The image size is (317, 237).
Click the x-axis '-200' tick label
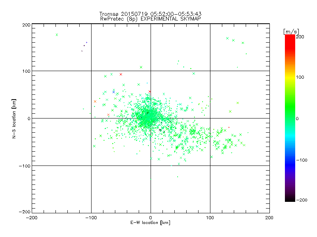click(32, 218)
